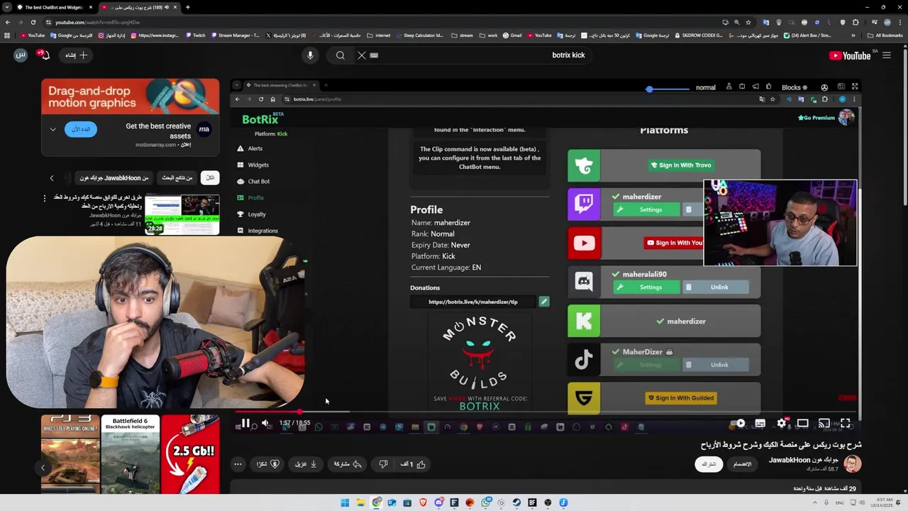Open the Gmail bookmark

tap(512, 35)
